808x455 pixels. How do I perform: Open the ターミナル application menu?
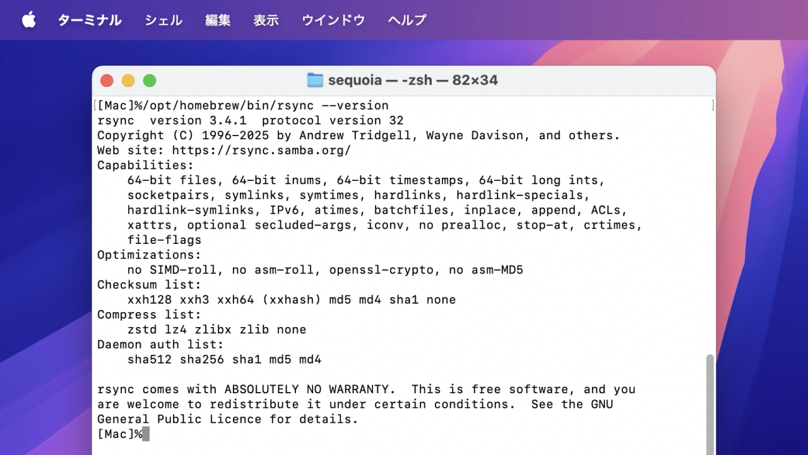pyautogui.click(x=90, y=20)
